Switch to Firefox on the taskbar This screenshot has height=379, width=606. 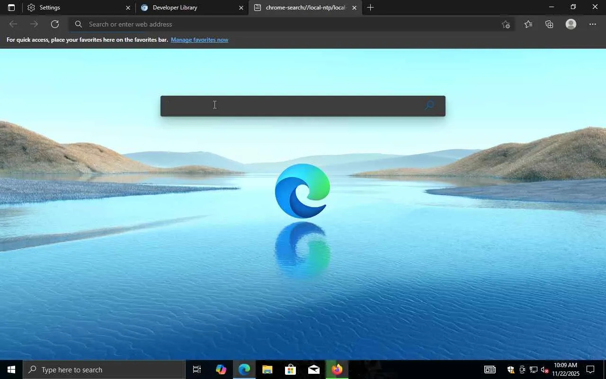coord(337,370)
